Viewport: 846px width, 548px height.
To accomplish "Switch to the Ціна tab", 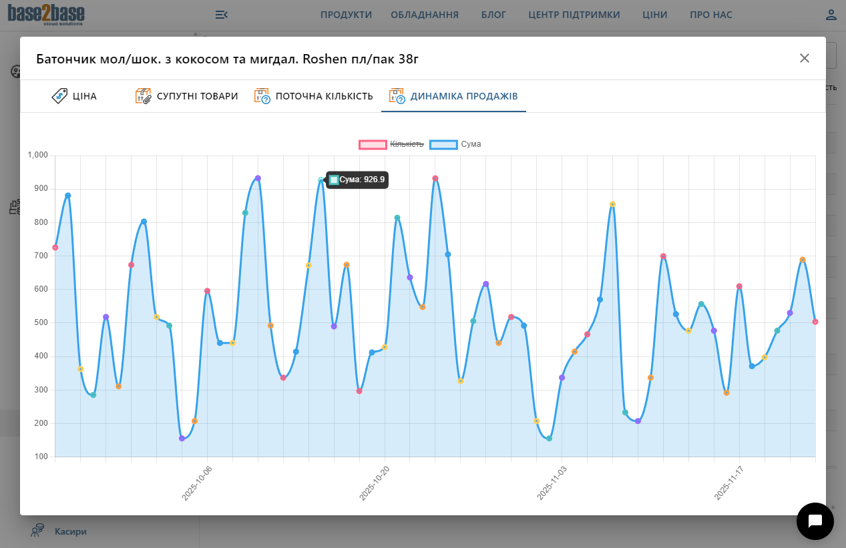I will 85,96.
